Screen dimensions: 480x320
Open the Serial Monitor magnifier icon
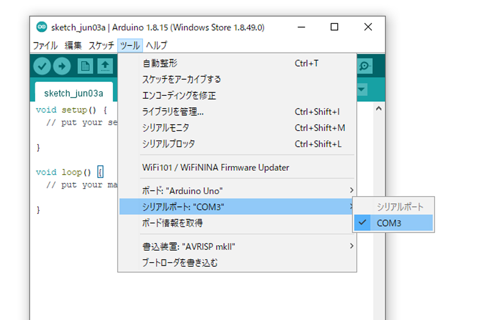365,66
